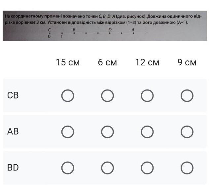Mark 9 см for segment BD

(187, 168)
